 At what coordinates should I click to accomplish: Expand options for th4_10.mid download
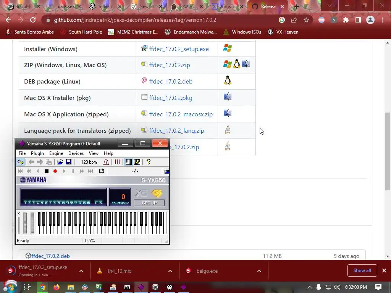click(170, 271)
